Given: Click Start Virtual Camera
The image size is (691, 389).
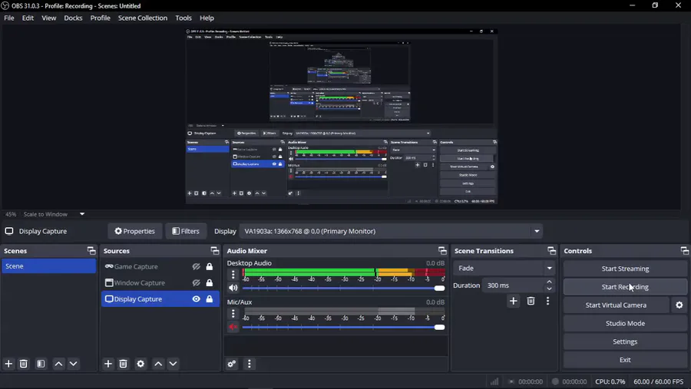Looking at the screenshot, I should [616, 305].
